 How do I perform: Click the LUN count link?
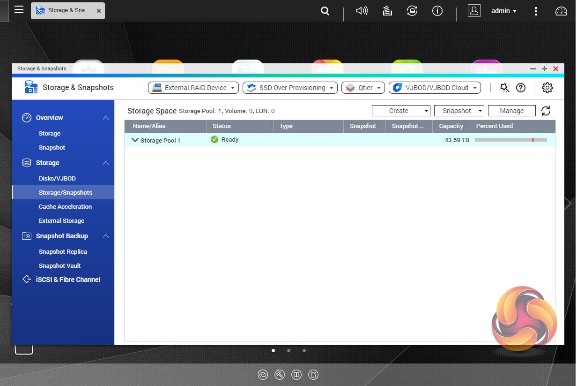click(273, 111)
